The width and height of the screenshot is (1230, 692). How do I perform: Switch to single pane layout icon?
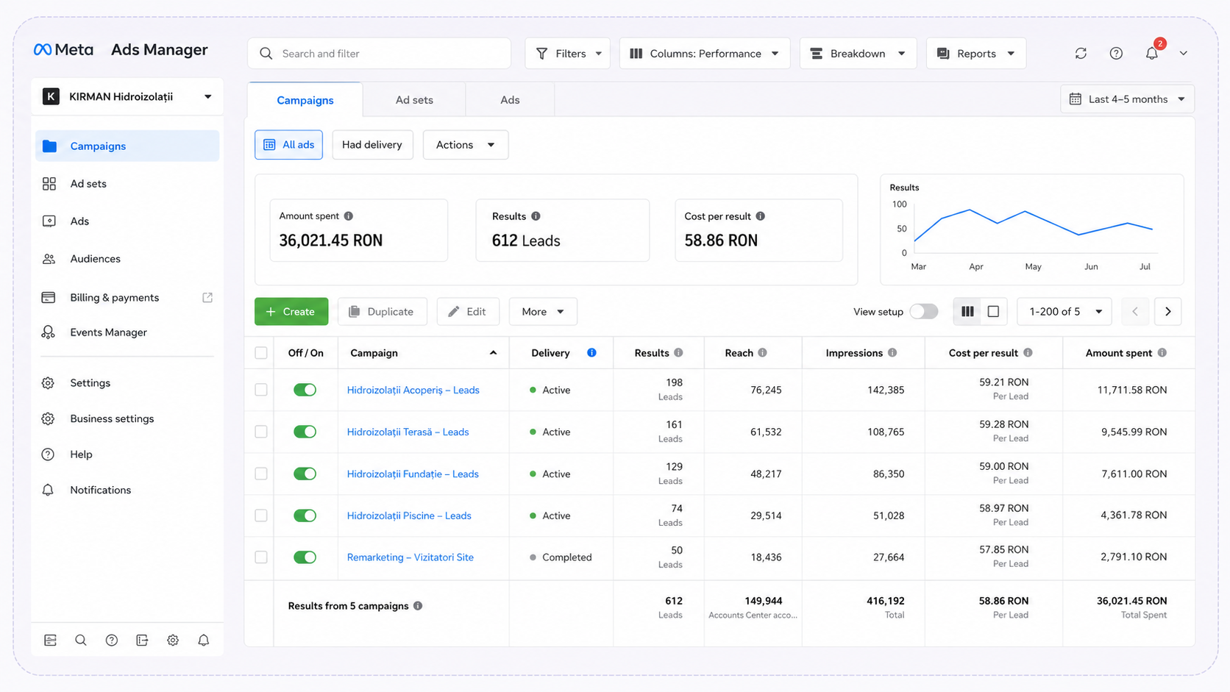pyautogui.click(x=993, y=312)
